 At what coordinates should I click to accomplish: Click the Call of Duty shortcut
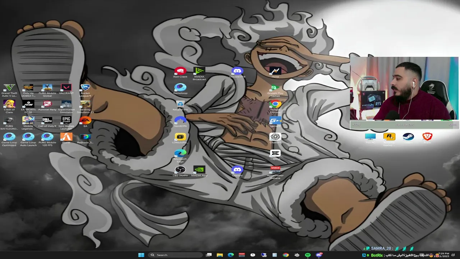pyautogui.click(x=47, y=122)
